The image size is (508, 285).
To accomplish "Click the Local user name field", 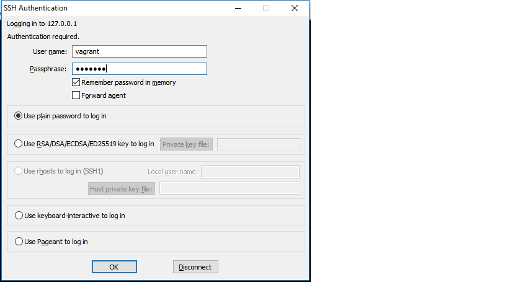I will coord(250,172).
